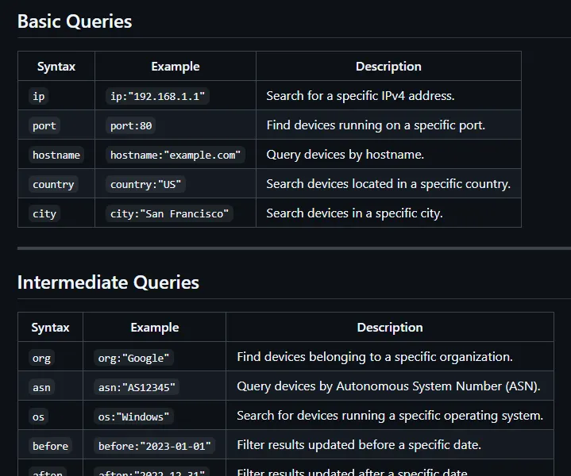Click 'Search for a specific IPv4 address.' description
The image size is (571, 476).
coord(361,96)
